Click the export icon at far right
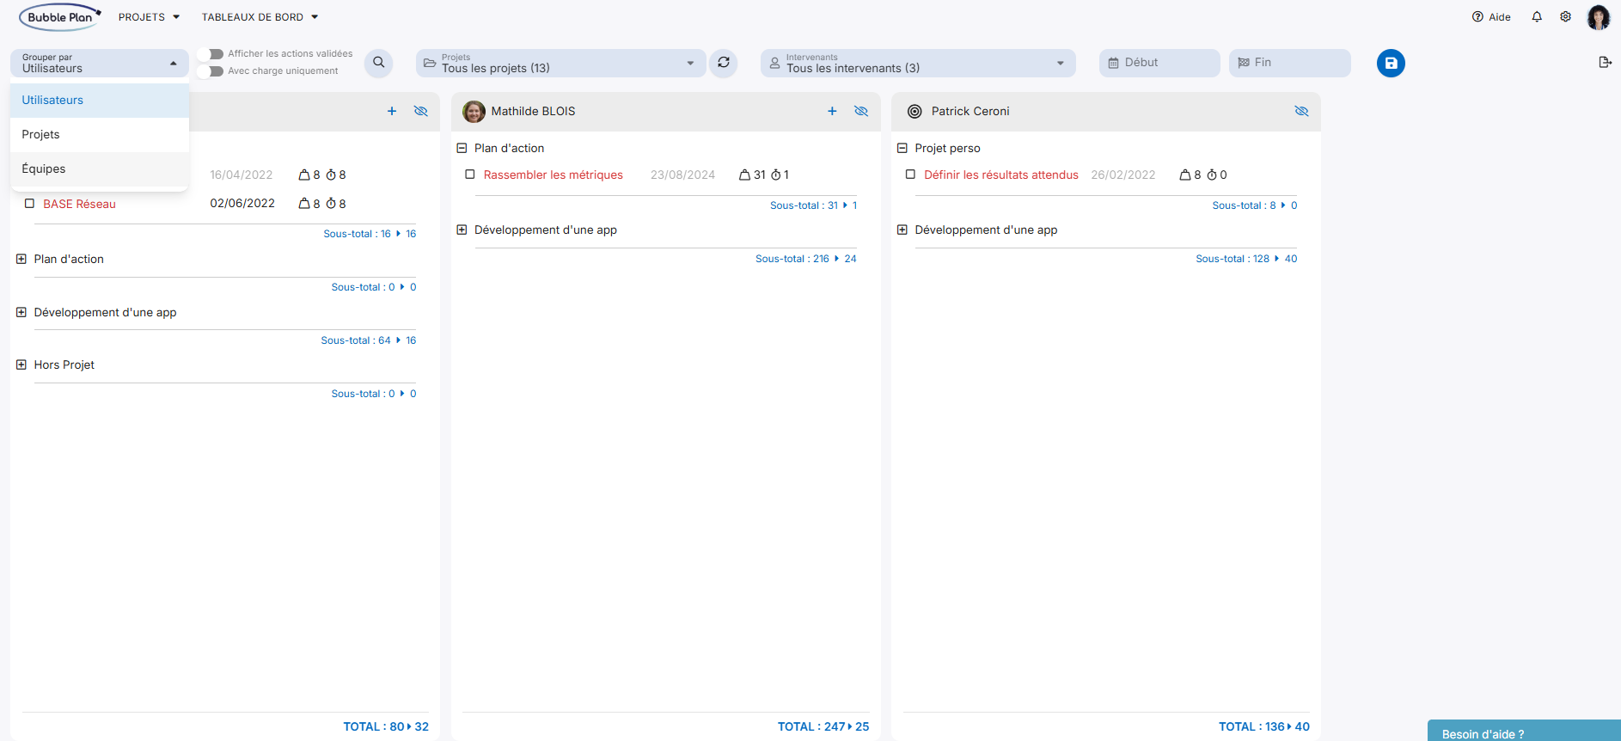Screen dimensions: 1621x741 coord(1605,62)
